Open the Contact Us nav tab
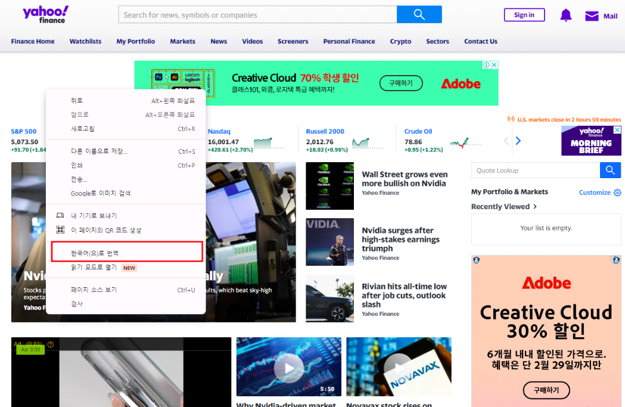The height and width of the screenshot is (407, 625). click(x=481, y=41)
